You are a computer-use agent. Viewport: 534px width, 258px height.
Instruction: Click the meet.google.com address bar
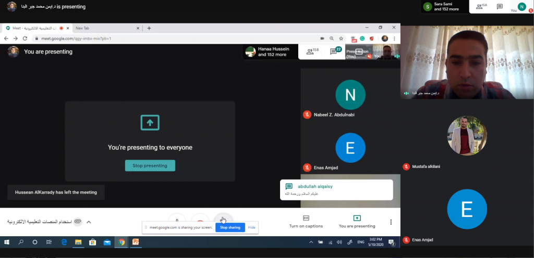pos(156,38)
